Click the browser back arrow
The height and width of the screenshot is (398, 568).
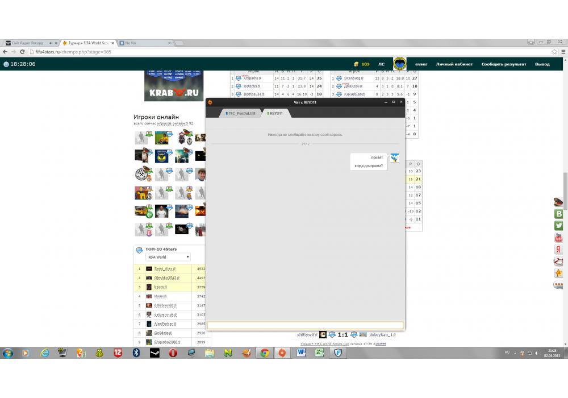click(x=5, y=52)
